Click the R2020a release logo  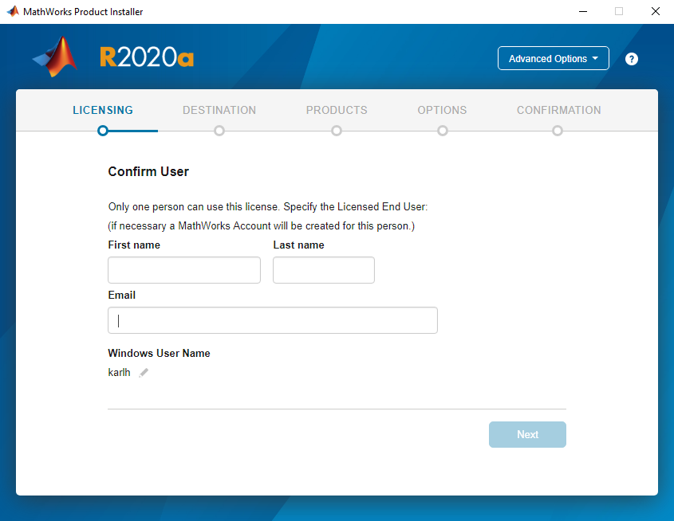coord(147,57)
